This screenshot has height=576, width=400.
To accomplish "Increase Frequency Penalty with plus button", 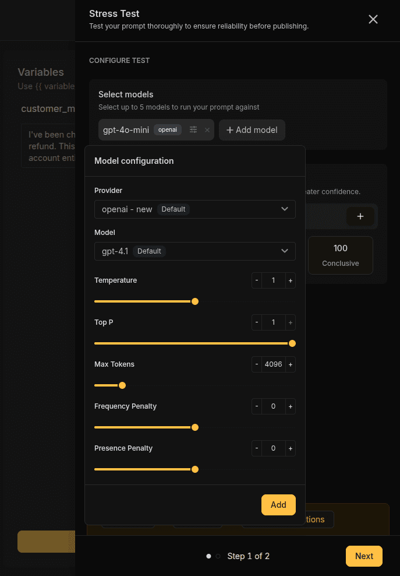I will [x=291, y=406].
